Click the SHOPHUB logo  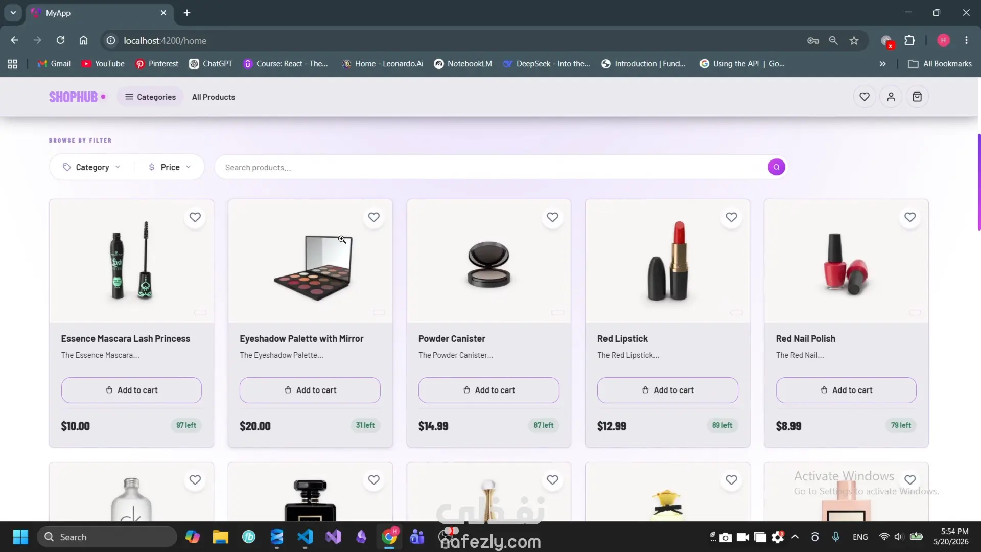pyautogui.click(x=77, y=97)
